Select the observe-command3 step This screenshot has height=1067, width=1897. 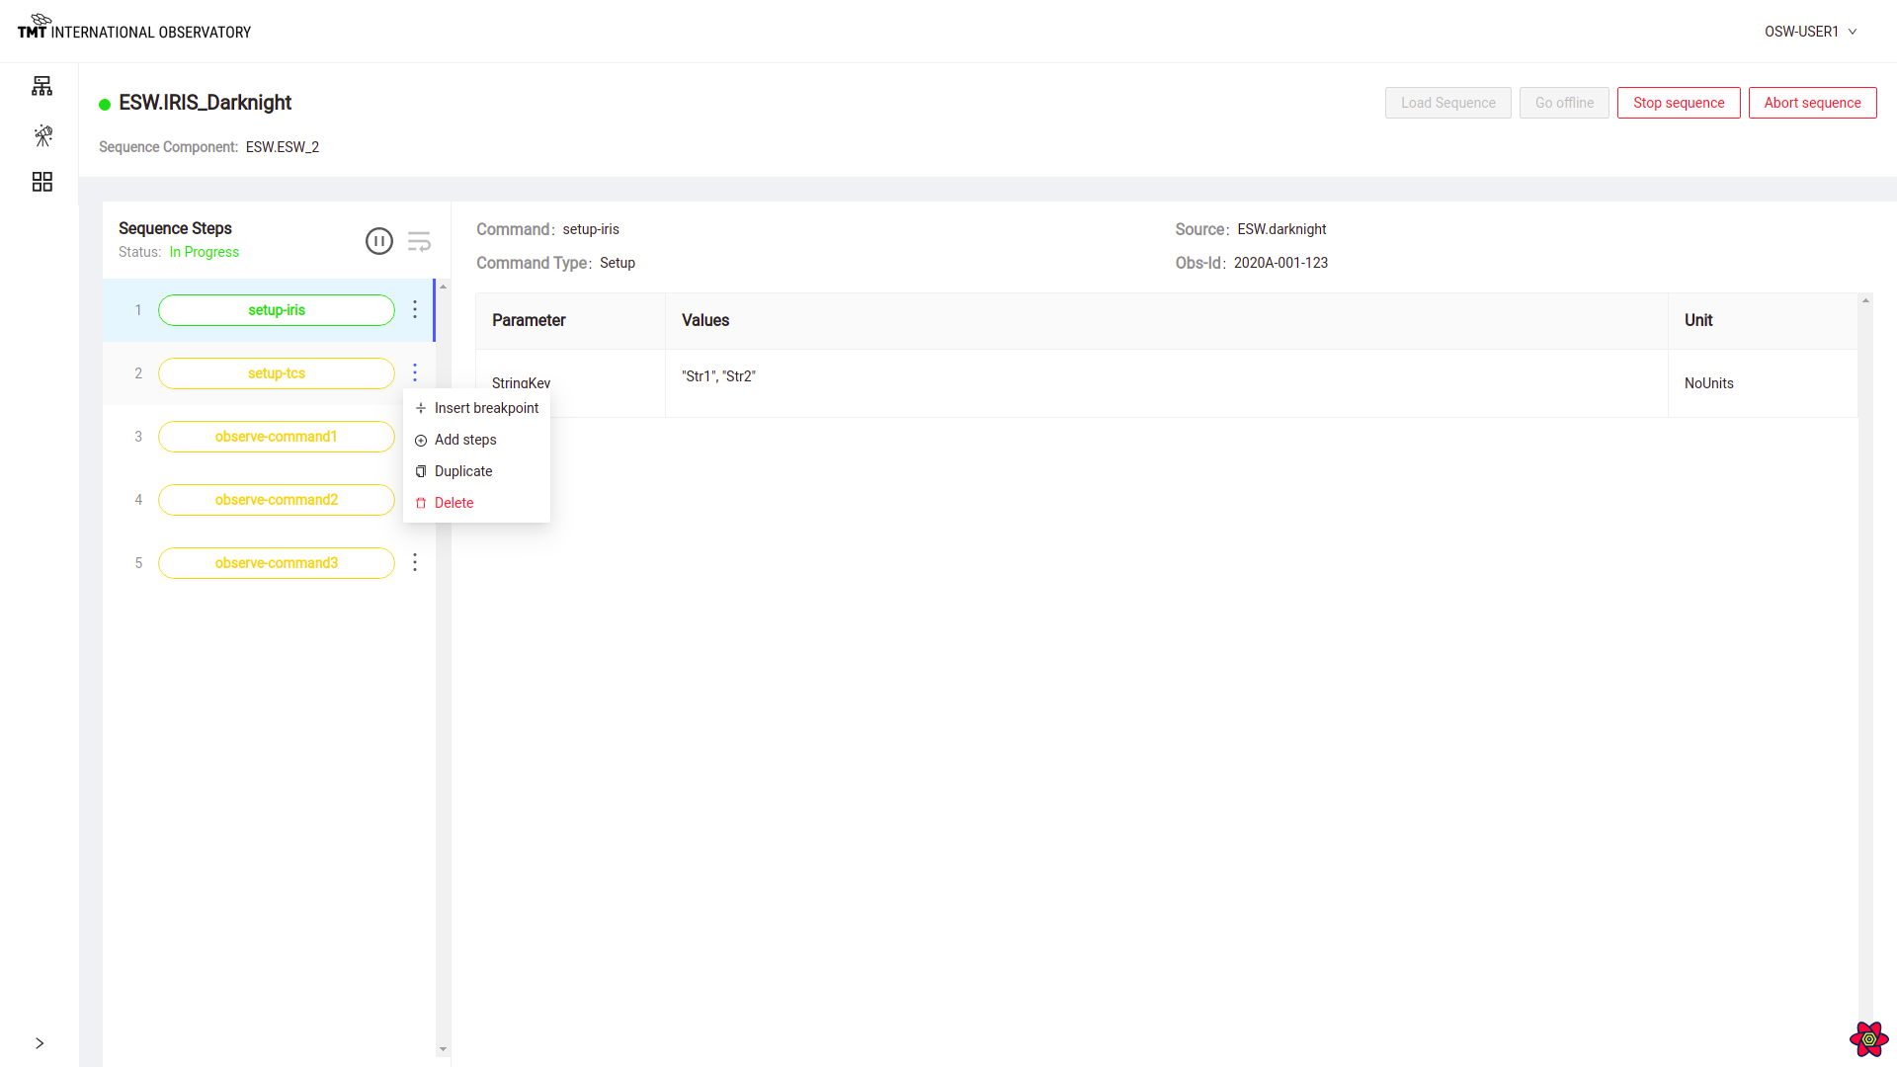[x=277, y=563]
